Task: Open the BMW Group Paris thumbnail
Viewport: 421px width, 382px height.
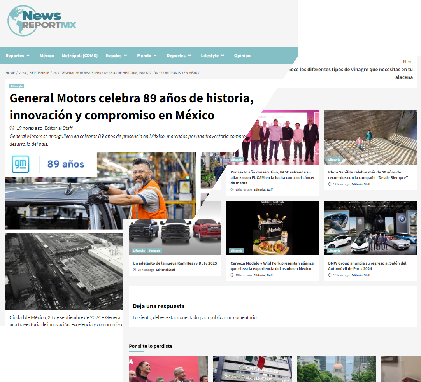Action: point(370,228)
